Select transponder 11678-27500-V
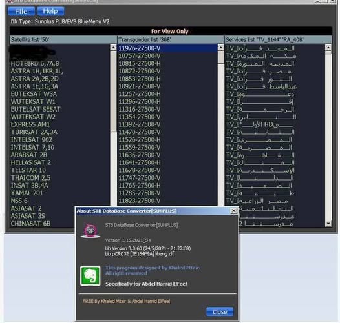 pyautogui.click(x=167, y=170)
